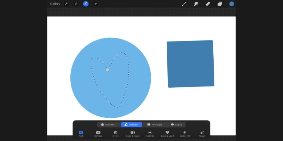The width and height of the screenshot is (283, 141).
Task: Invert the current selection
Action: 116,134
